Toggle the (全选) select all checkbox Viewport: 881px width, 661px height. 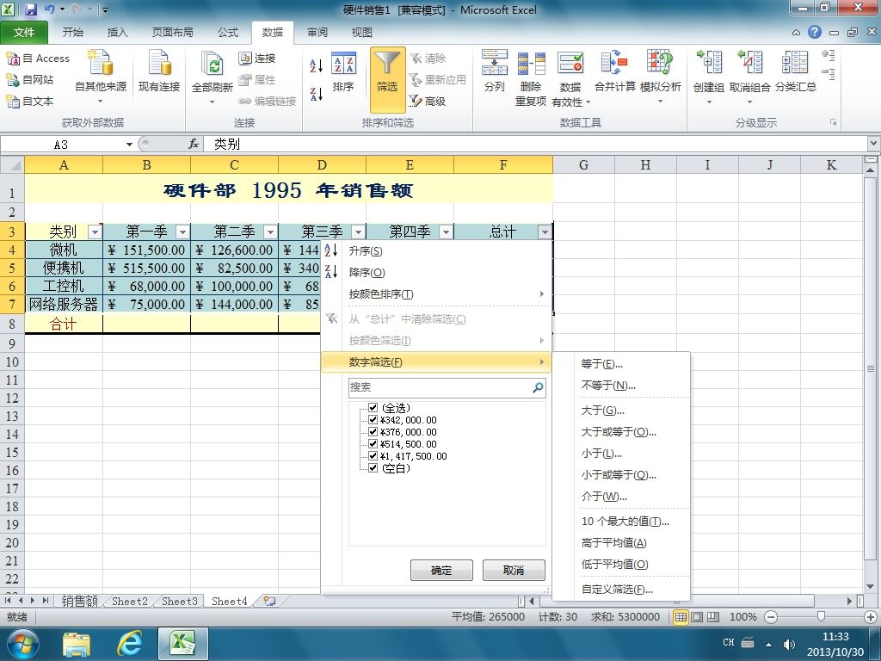pos(373,407)
